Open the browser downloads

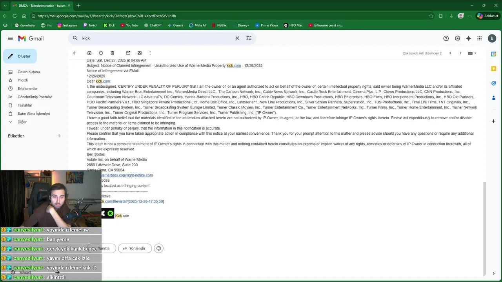(x=451, y=16)
